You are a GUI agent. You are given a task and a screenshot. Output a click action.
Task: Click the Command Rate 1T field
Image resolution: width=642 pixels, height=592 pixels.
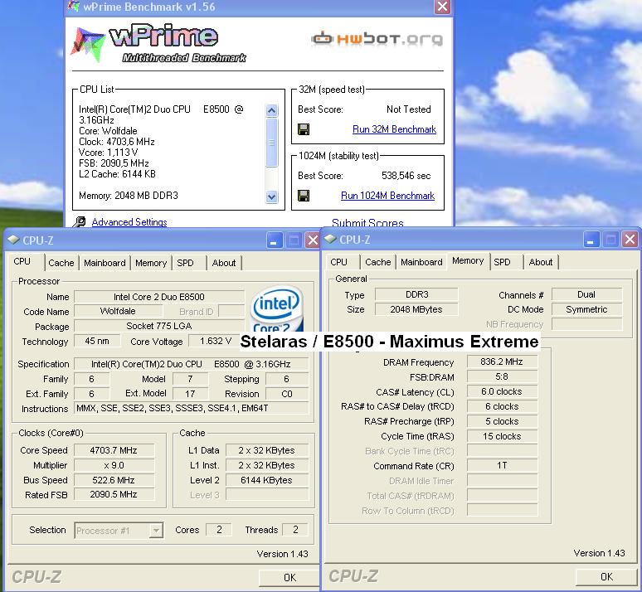coord(502,465)
